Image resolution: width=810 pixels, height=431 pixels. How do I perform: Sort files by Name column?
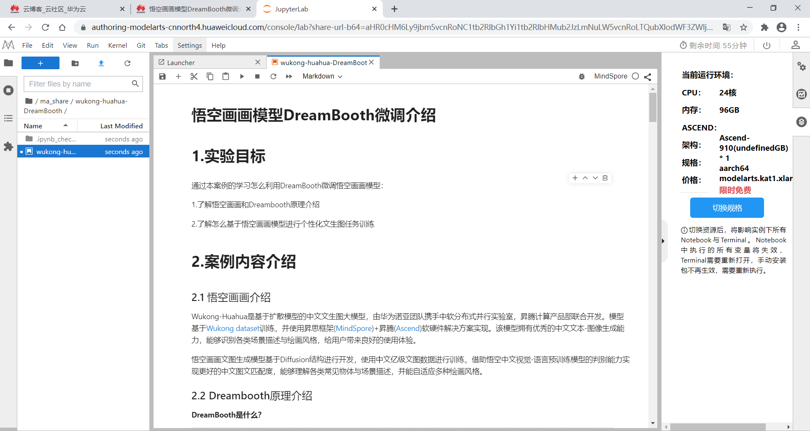[47, 126]
